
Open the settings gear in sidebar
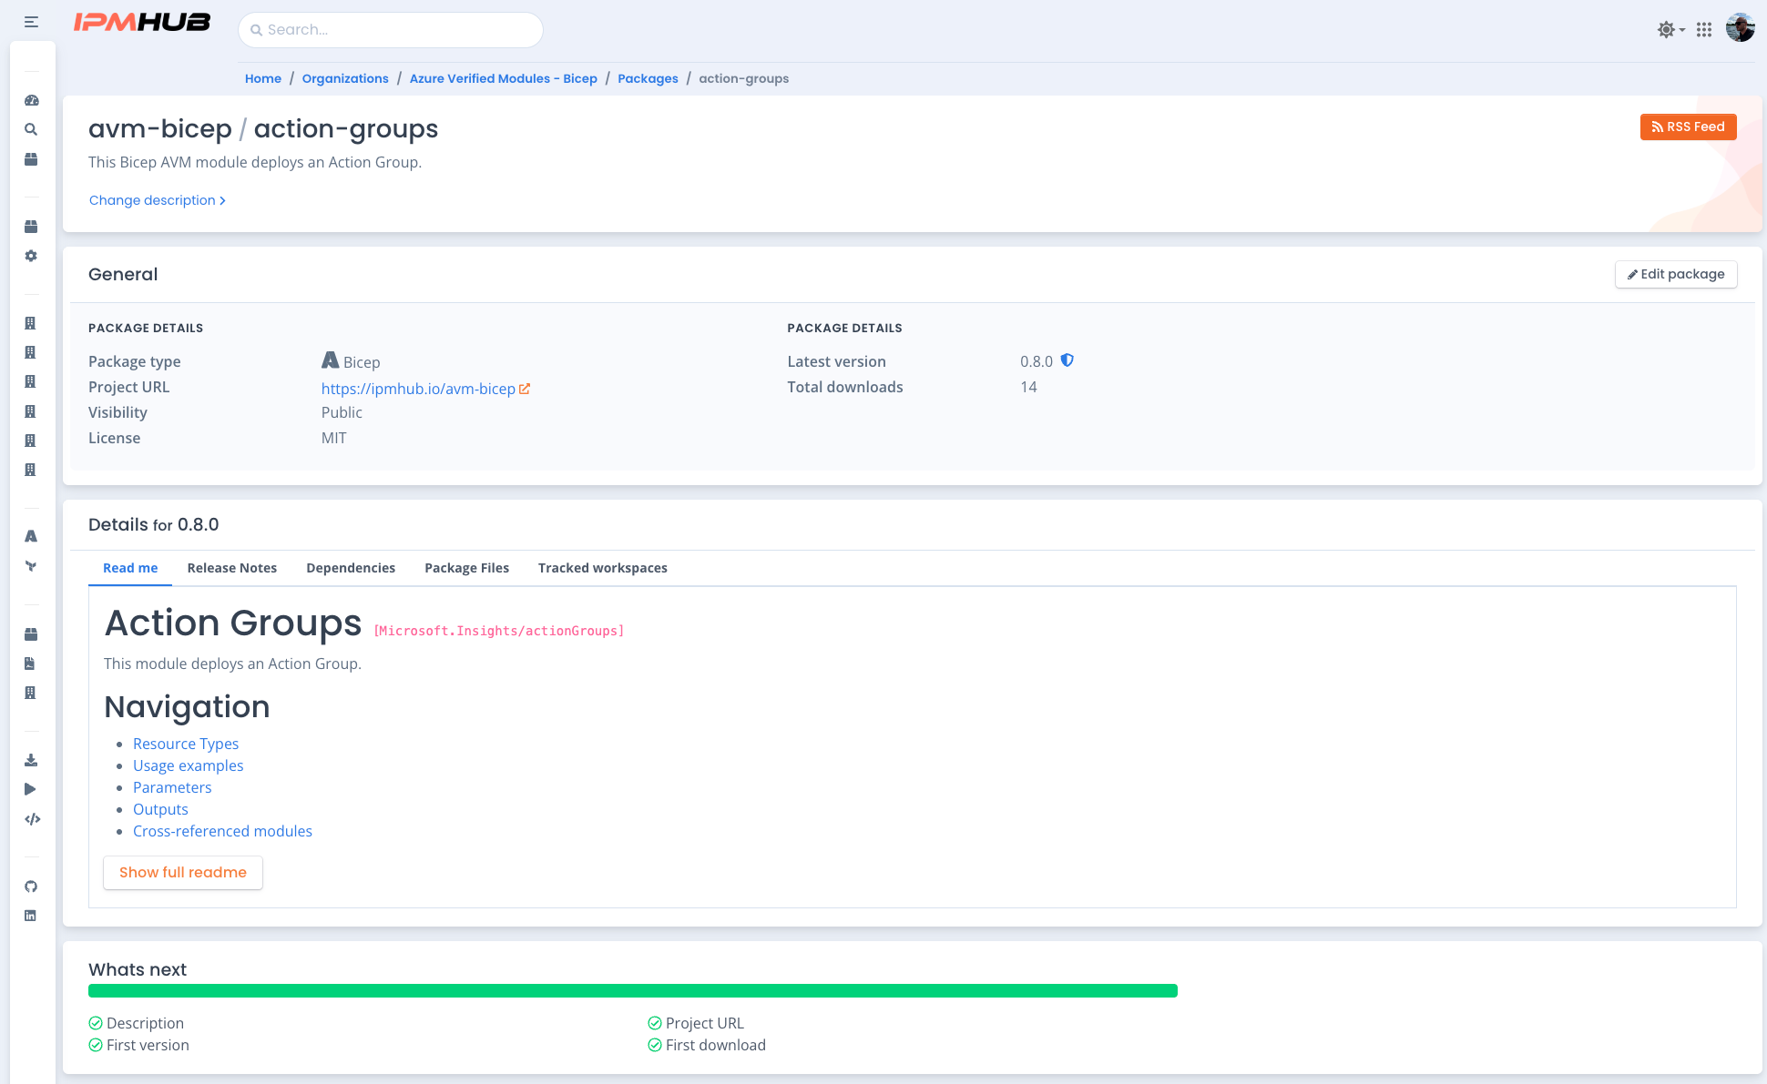[x=31, y=256]
